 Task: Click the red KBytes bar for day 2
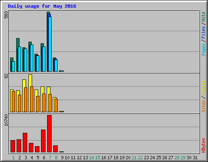(x=19, y=146)
